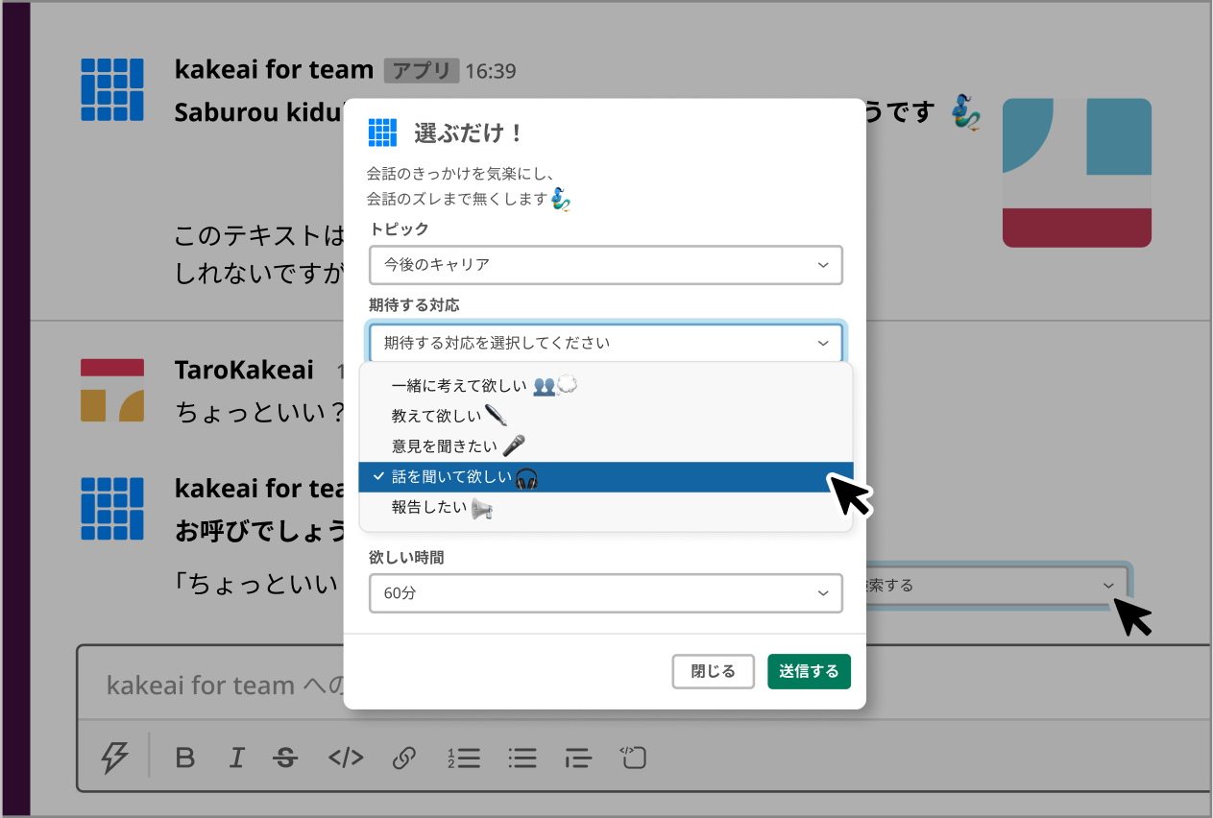Select option 意見を聞きたい
This screenshot has height=818, width=1213.
tap(605, 446)
